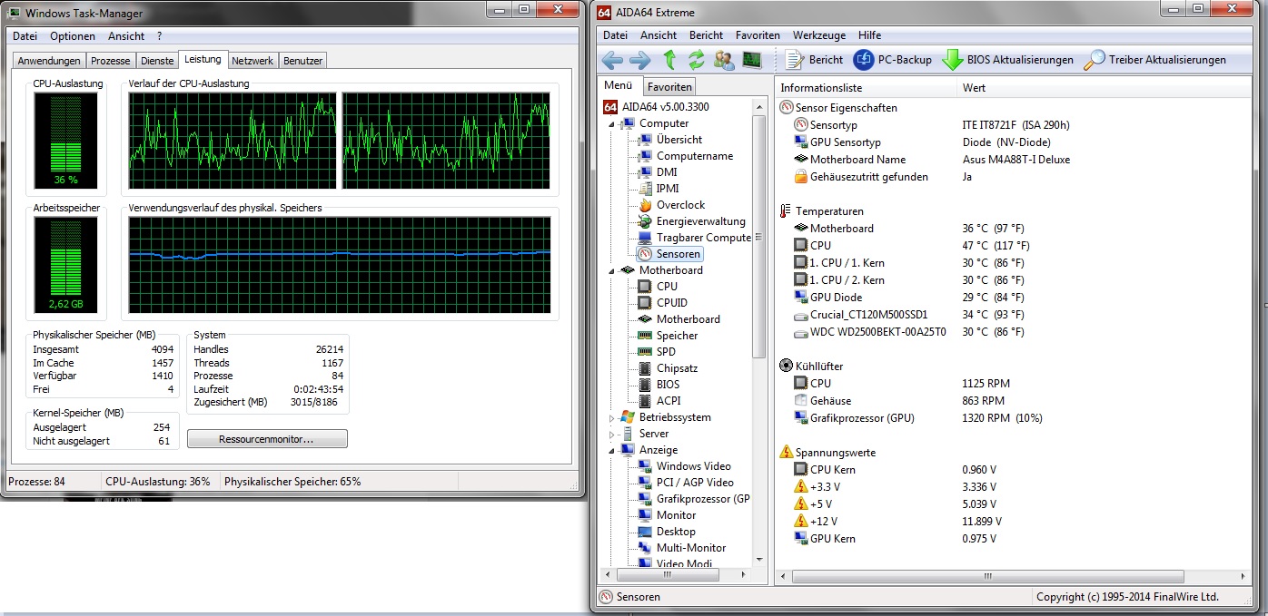Open Windows Video under Anzeige
Viewport: 1268px width, 616px height.
pos(693,466)
